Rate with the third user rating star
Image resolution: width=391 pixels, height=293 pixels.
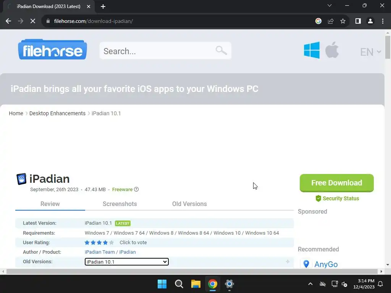pos(99,242)
